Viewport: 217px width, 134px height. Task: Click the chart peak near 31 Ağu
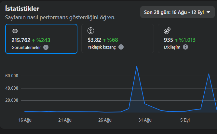point(137,67)
